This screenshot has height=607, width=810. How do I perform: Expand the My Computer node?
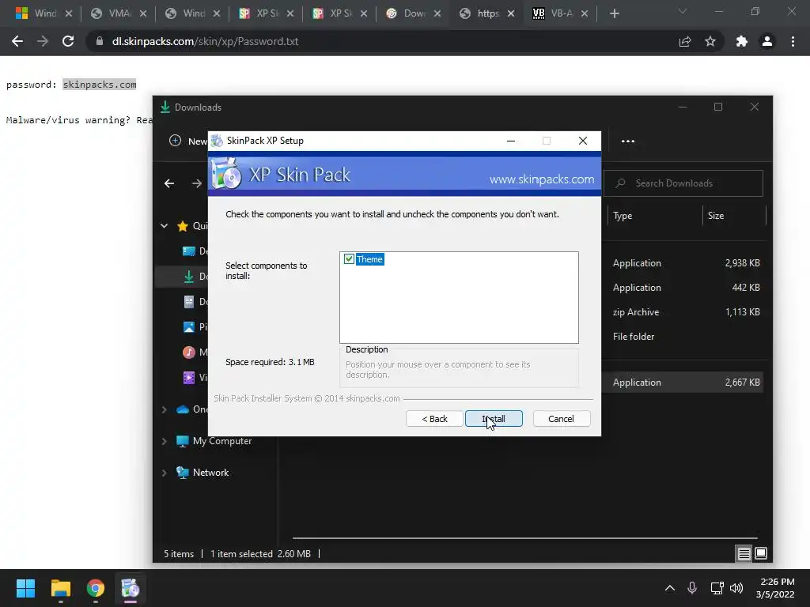[x=165, y=441]
